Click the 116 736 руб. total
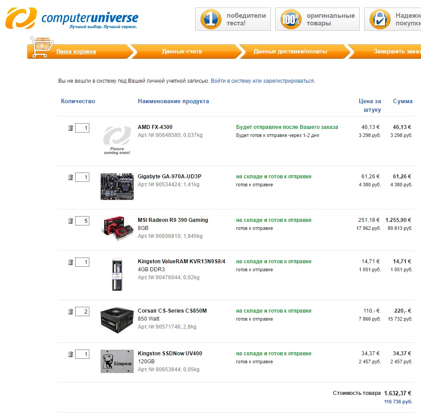The image size is (421, 414). coord(398,402)
